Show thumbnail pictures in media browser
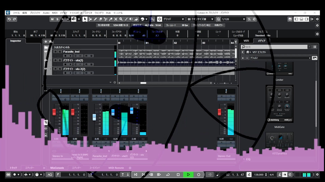This screenshot has width=325, height=182. pos(315,58)
